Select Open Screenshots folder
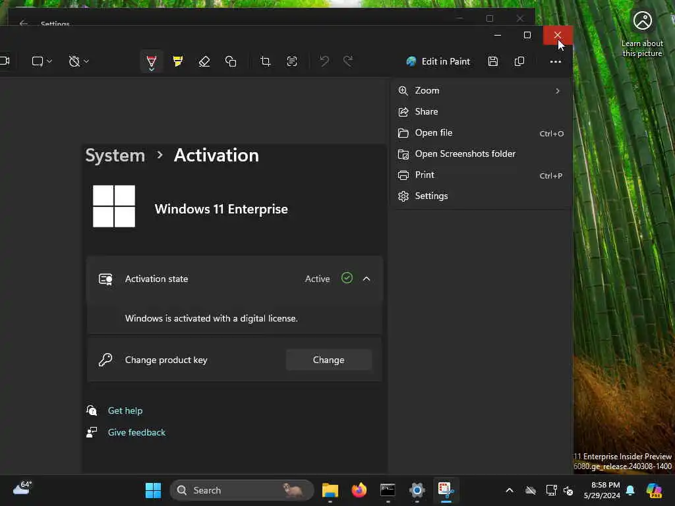Image resolution: width=675 pixels, height=506 pixels. pos(482,154)
